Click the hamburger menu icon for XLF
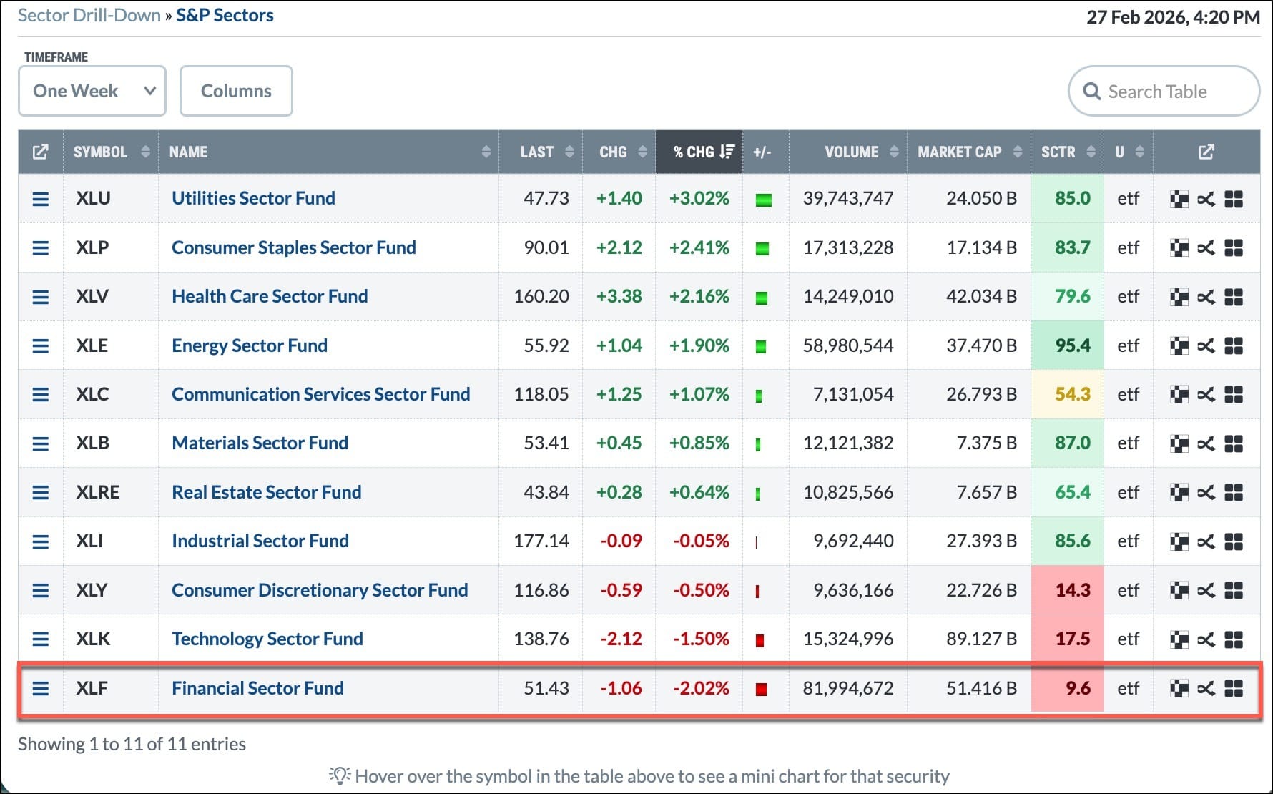 (x=41, y=688)
